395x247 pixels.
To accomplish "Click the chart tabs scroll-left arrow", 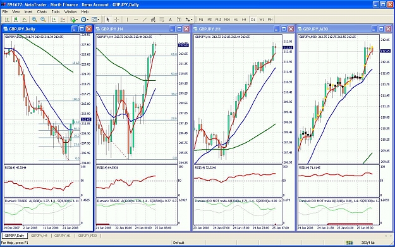I will [386, 236].
